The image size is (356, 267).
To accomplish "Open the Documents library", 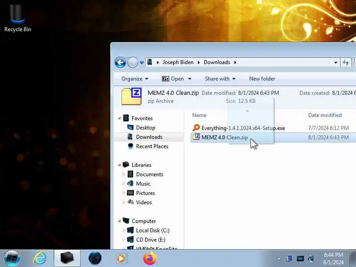I will click(150, 174).
